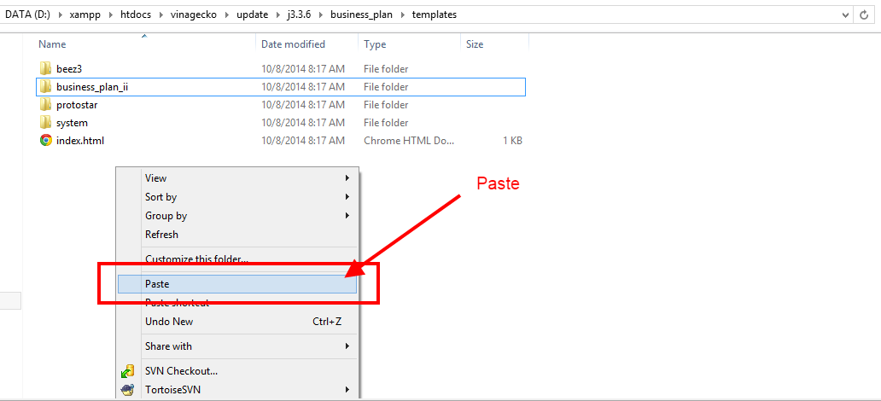The width and height of the screenshot is (881, 401).
Task: Click the Name column header
Action: [x=52, y=44]
